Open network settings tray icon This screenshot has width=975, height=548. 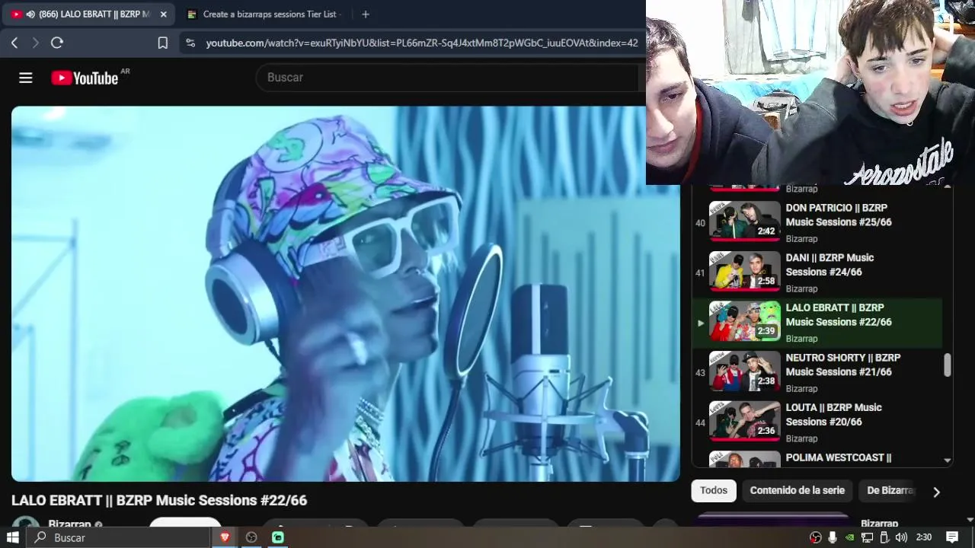pyautogui.click(x=867, y=537)
